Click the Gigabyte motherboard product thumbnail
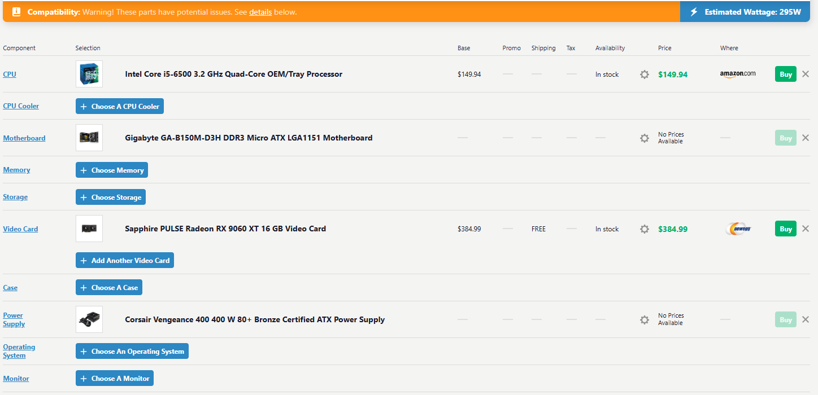The width and height of the screenshot is (818, 395). tap(89, 138)
